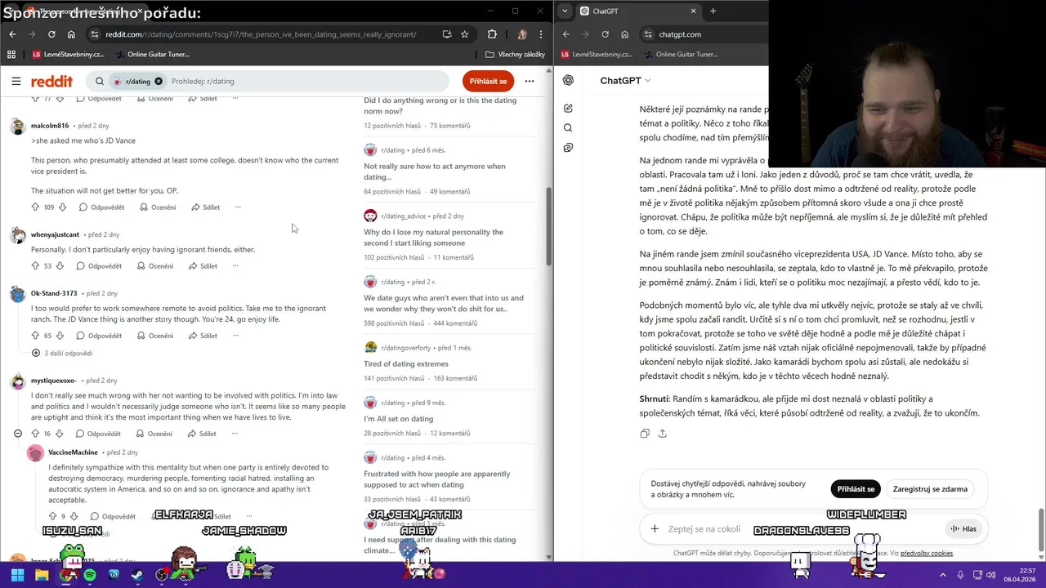
Task: Click the Reddit page vertical scrollbar
Action: [549, 227]
